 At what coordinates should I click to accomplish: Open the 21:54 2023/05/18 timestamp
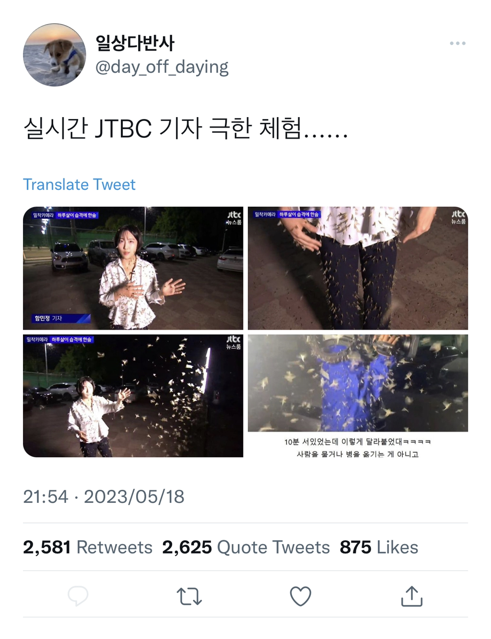click(104, 497)
